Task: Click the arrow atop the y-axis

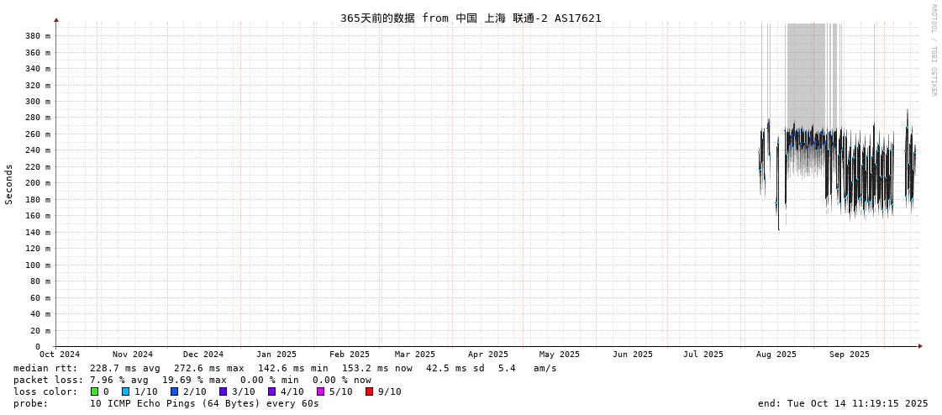Action: pos(56,19)
